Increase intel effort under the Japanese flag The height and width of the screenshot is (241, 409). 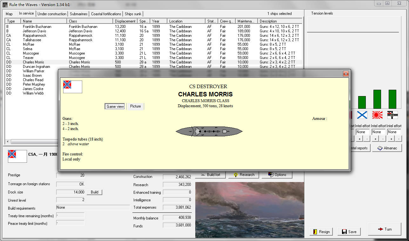click(x=375, y=139)
